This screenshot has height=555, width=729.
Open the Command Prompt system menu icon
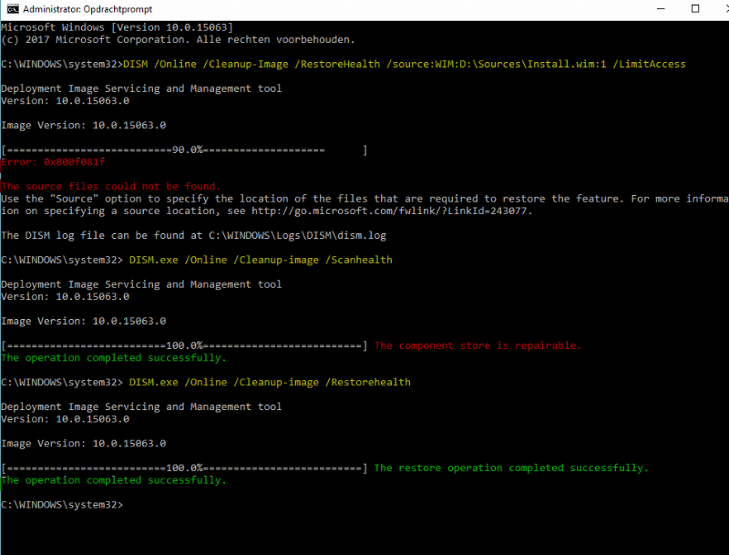pyautogui.click(x=10, y=9)
